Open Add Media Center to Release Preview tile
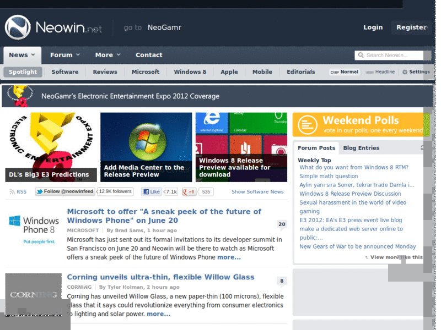441x330 pixels. (x=146, y=147)
